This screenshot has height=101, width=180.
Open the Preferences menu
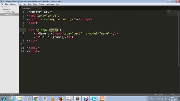(49, 4)
